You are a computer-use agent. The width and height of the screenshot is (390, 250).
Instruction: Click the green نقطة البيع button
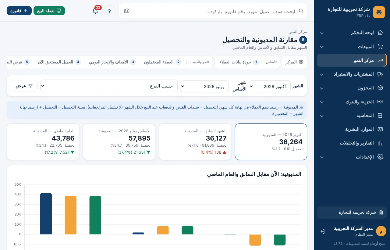click(x=49, y=11)
